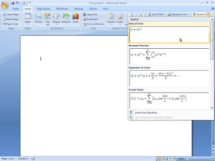Insert a Chart
The image size is (215, 161).
point(75,18)
